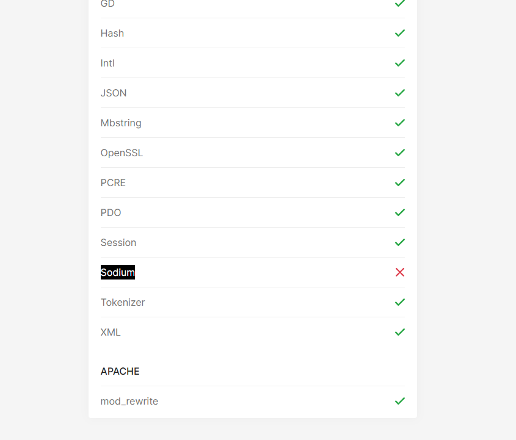
Task: Click the Session checkmark icon
Action: point(400,243)
